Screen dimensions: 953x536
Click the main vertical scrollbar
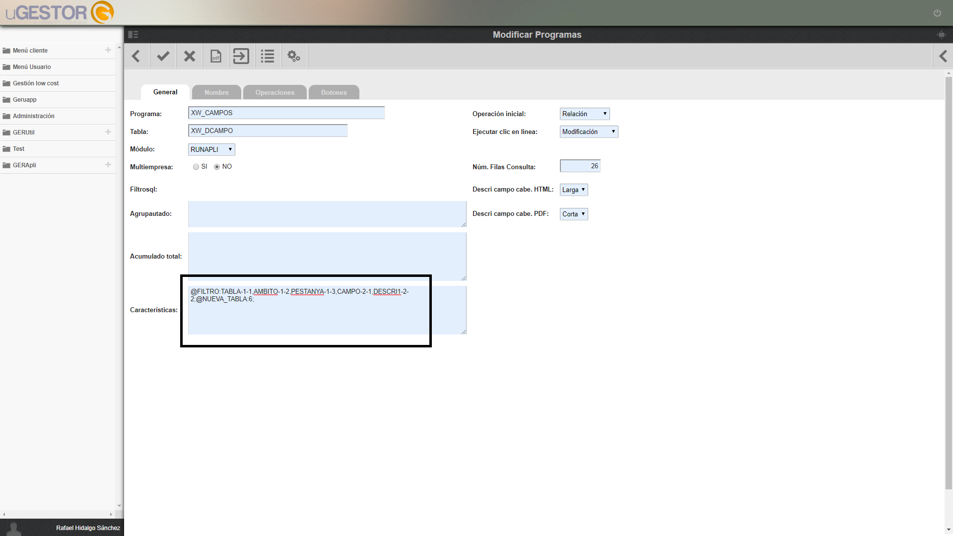point(949,283)
